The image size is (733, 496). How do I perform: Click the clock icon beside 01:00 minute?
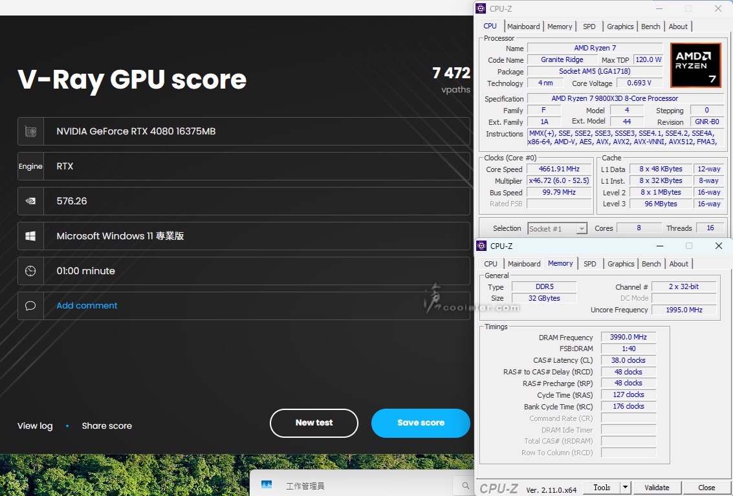click(30, 271)
